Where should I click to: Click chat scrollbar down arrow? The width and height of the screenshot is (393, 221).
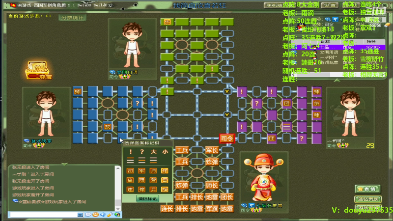click(118, 208)
